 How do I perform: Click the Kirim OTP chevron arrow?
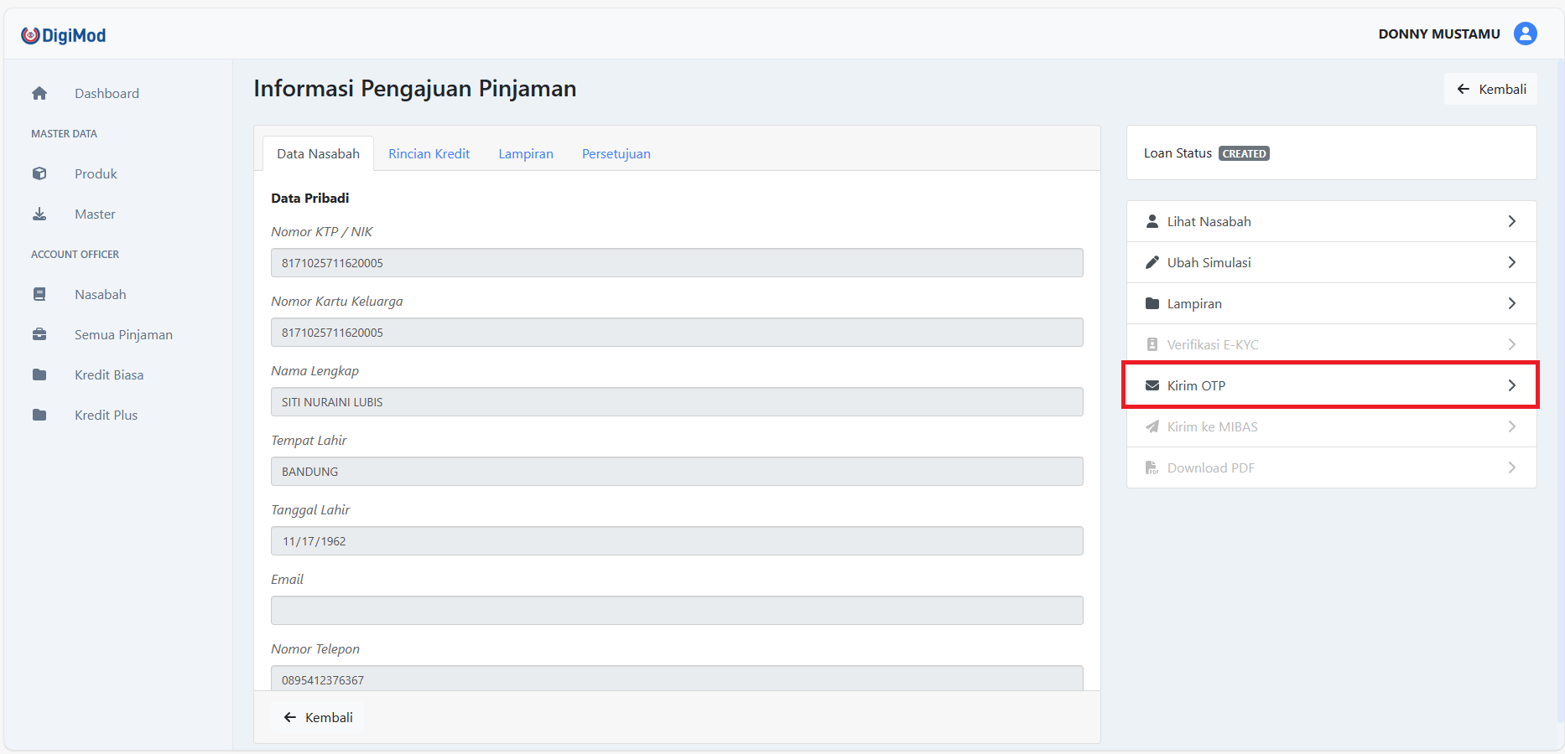(1511, 386)
